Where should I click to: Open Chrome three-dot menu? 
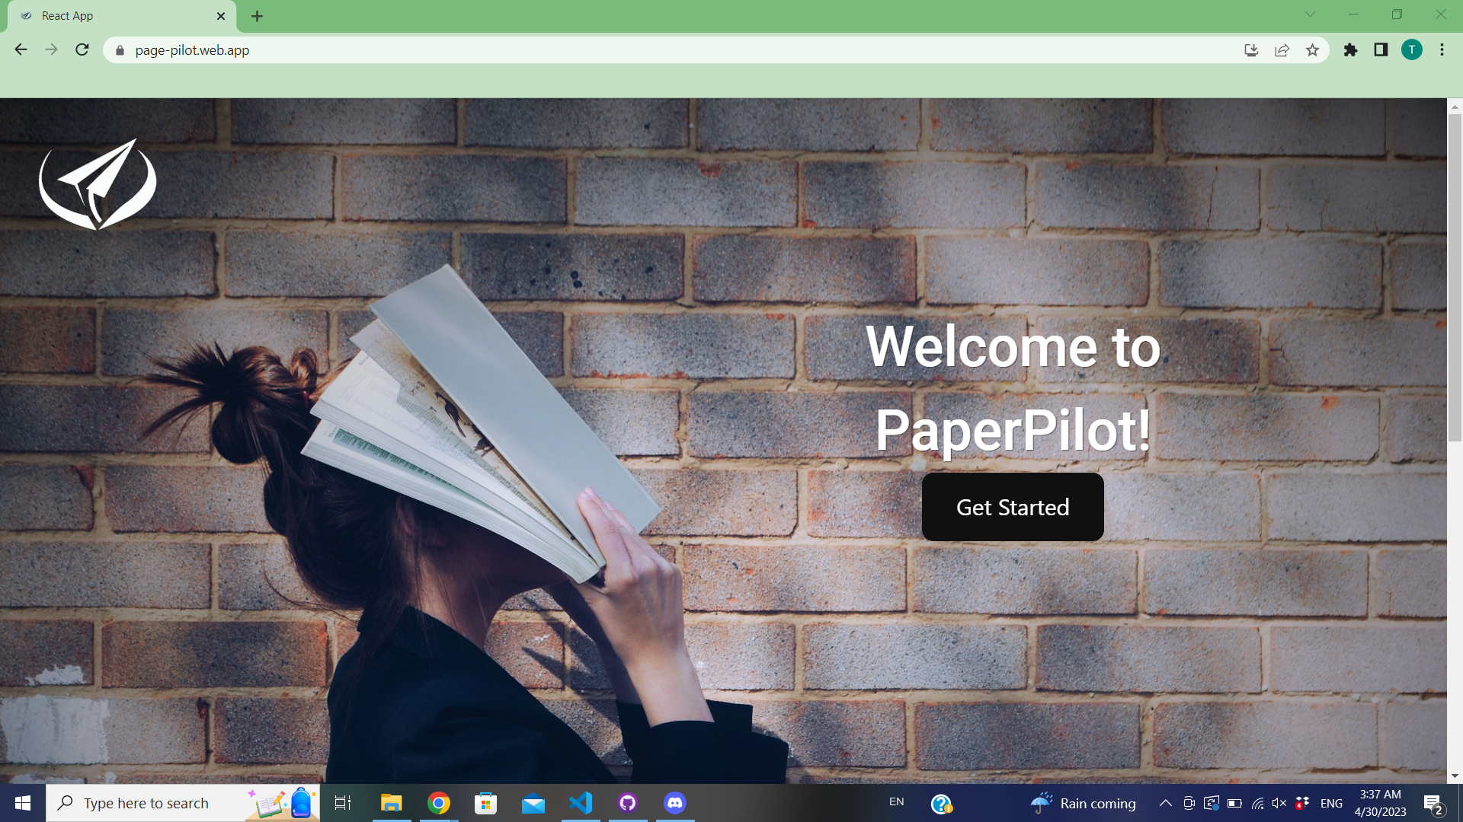(x=1442, y=50)
